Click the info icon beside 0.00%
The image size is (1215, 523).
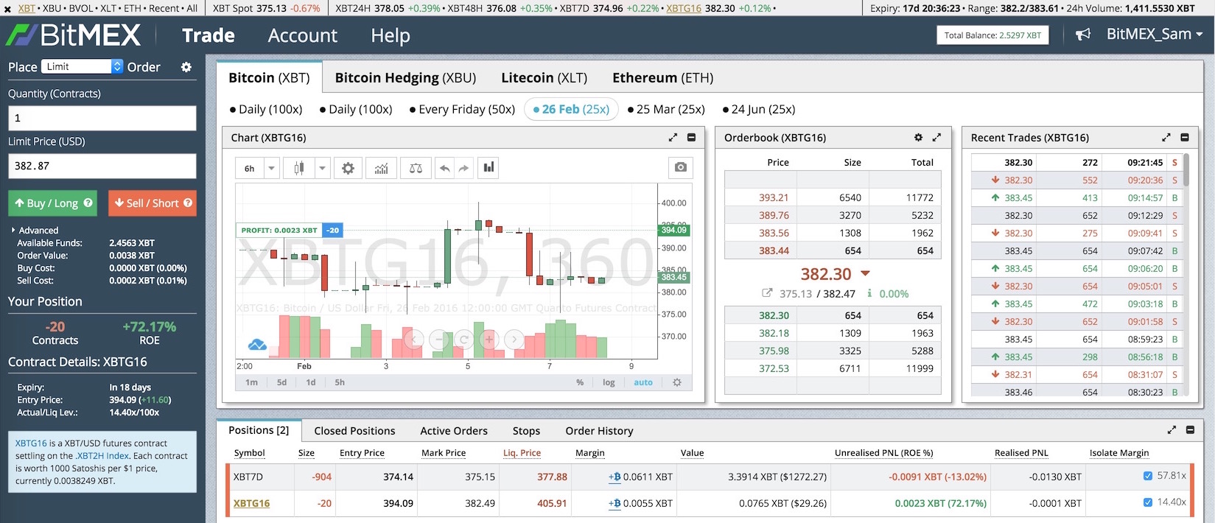coord(869,293)
